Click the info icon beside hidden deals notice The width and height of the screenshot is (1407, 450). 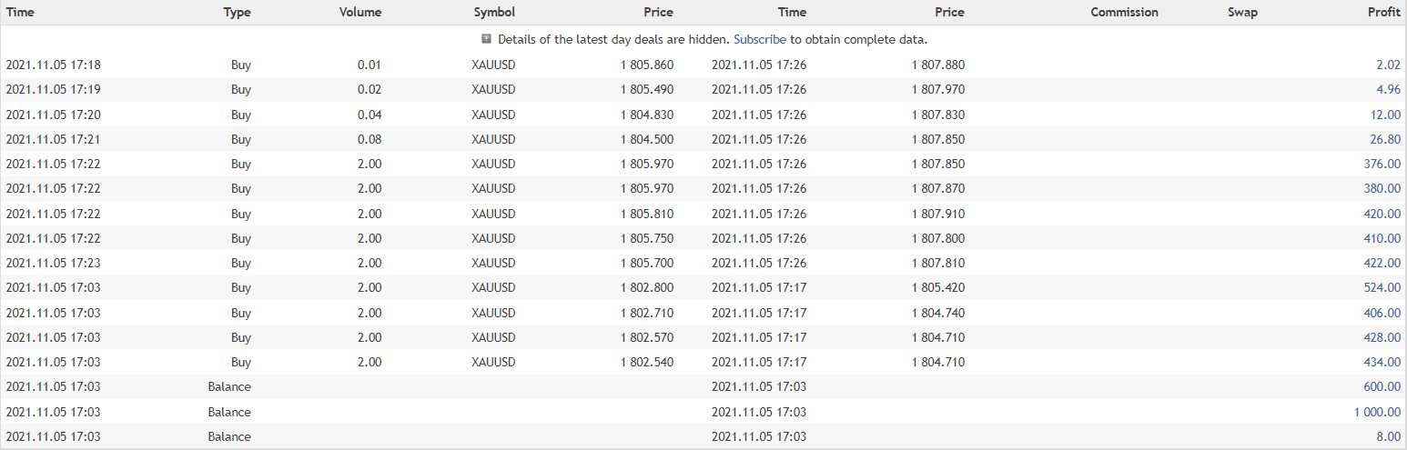[x=487, y=39]
